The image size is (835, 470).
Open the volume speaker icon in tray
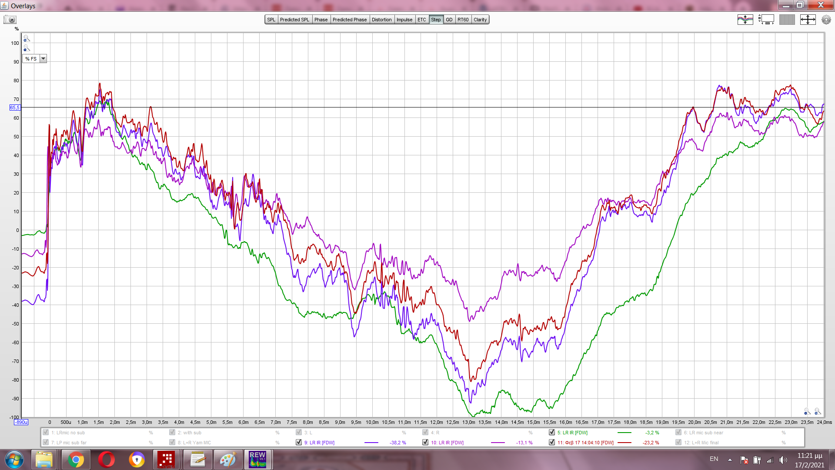point(783,460)
